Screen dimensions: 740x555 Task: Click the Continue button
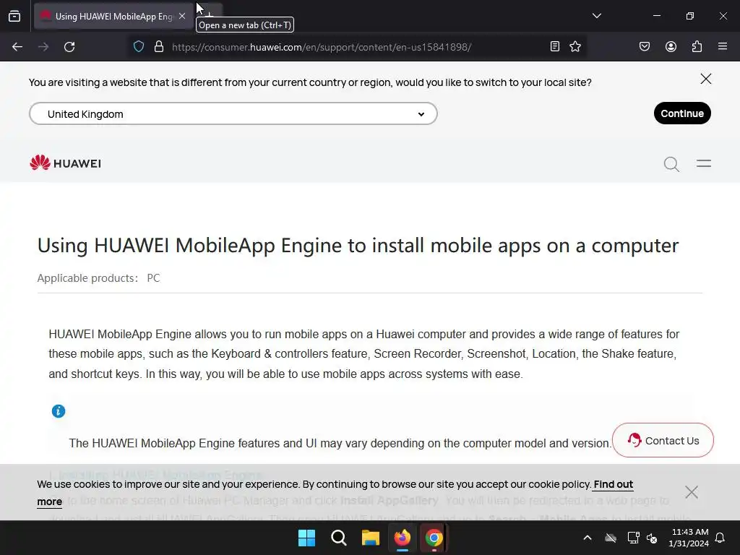click(x=682, y=113)
